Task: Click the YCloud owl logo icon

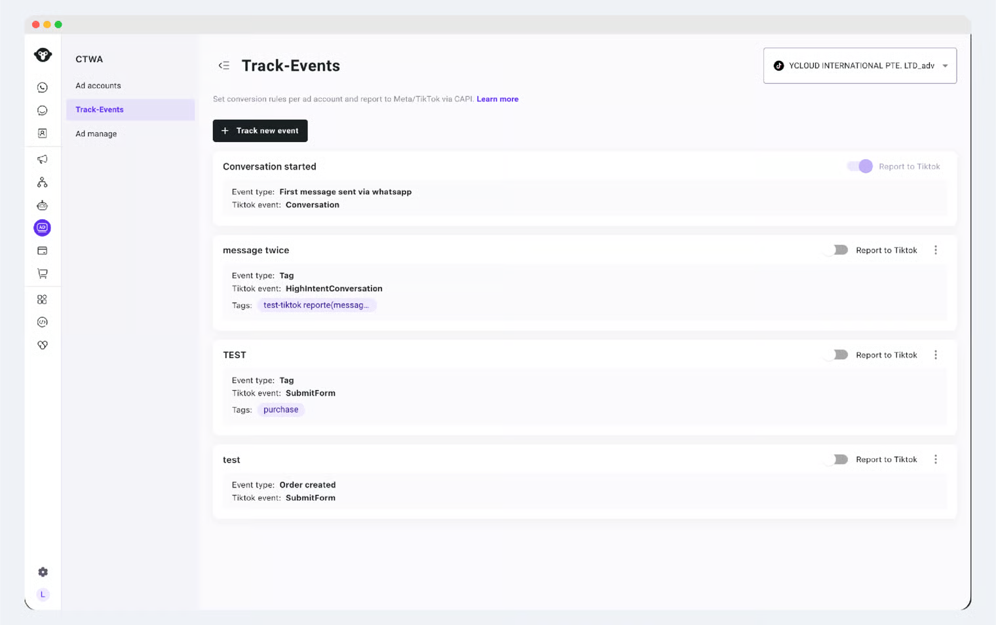Action: (43, 55)
